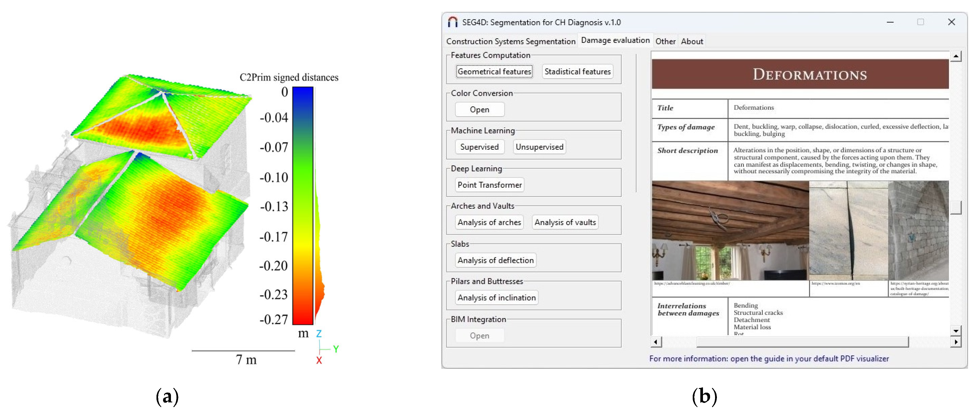Click the C2Prim signed distances color bar
Screen dimensions: 977x410
coord(303,206)
